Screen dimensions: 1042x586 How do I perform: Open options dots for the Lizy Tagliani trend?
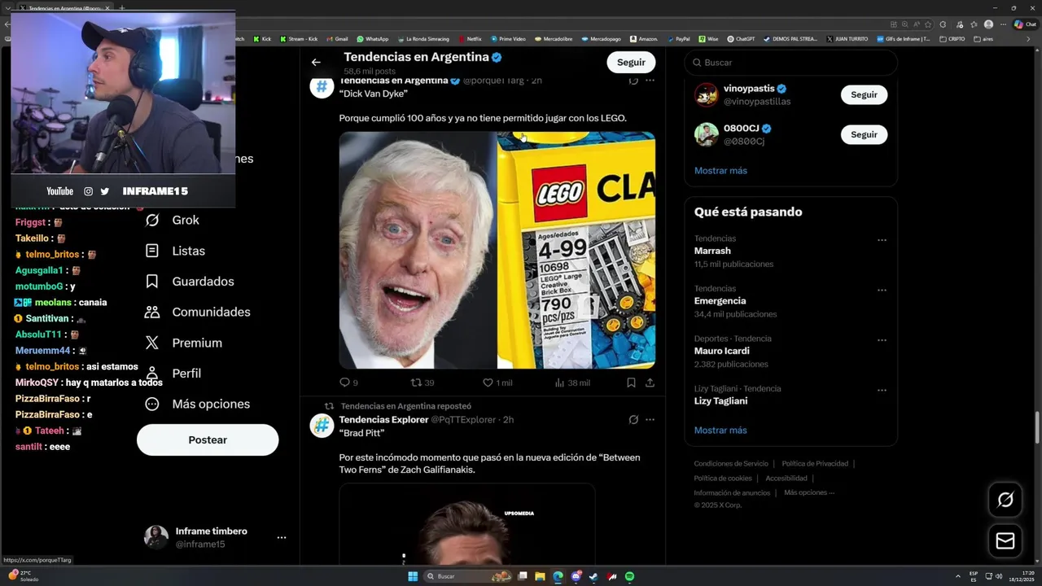882,390
